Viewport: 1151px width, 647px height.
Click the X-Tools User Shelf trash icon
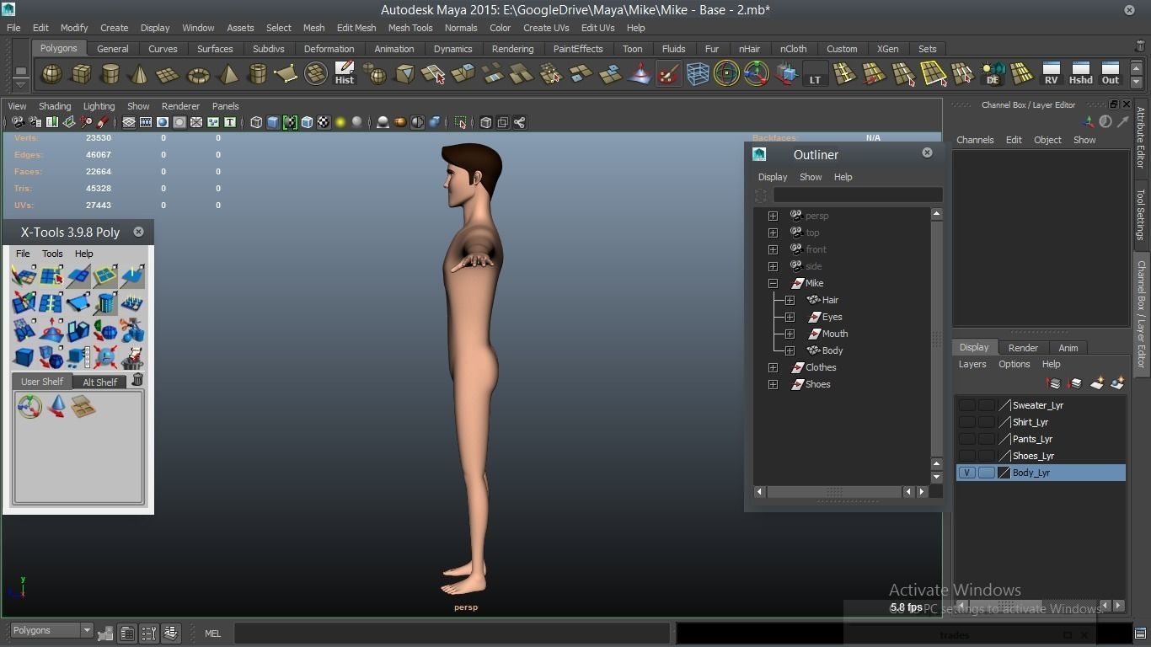coord(137,381)
